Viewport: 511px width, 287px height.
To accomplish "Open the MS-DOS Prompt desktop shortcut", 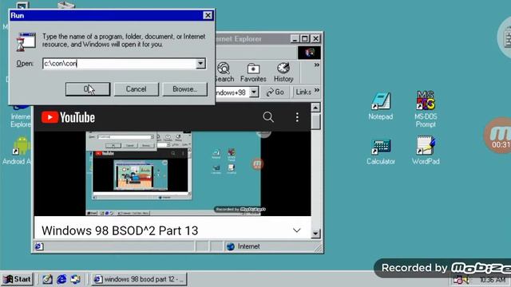I will [426, 109].
